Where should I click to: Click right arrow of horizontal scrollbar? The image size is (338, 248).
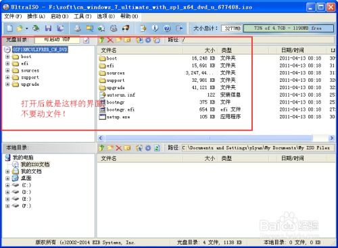(x=331, y=138)
